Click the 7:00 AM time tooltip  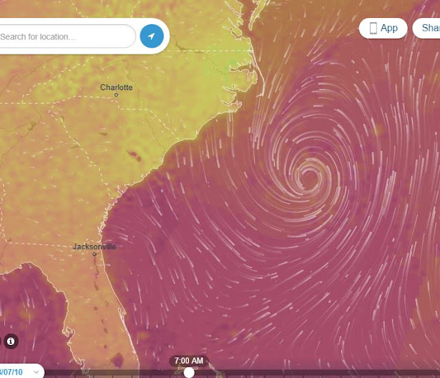click(x=189, y=361)
